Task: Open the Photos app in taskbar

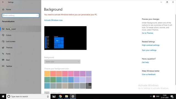Action: click(x=54, y=97)
